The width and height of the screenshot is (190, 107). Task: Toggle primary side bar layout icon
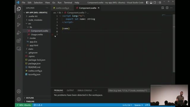pyautogui.click(x=147, y=2)
